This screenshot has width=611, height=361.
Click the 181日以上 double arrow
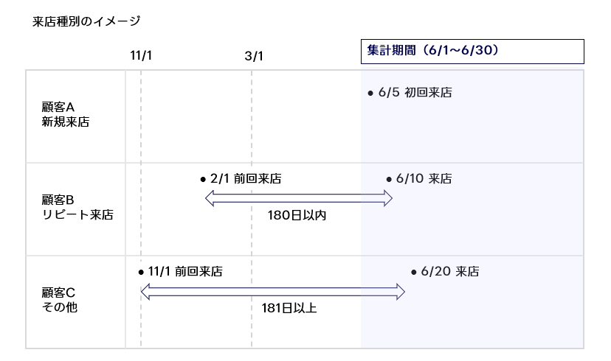273,292
